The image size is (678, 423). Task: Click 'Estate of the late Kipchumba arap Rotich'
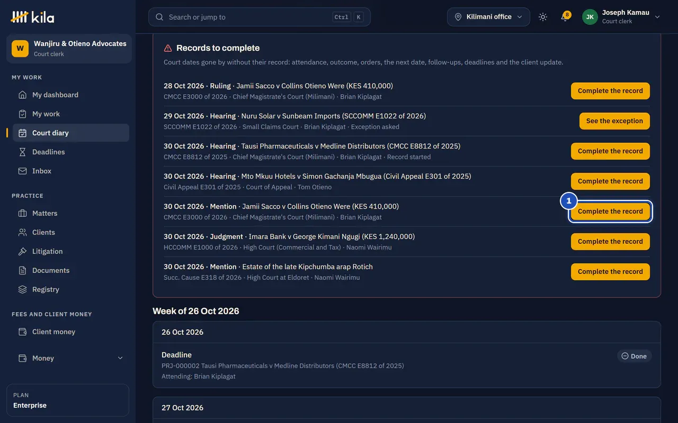point(307,266)
